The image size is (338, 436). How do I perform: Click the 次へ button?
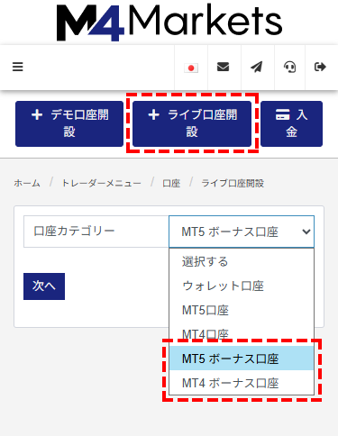(44, 286)
